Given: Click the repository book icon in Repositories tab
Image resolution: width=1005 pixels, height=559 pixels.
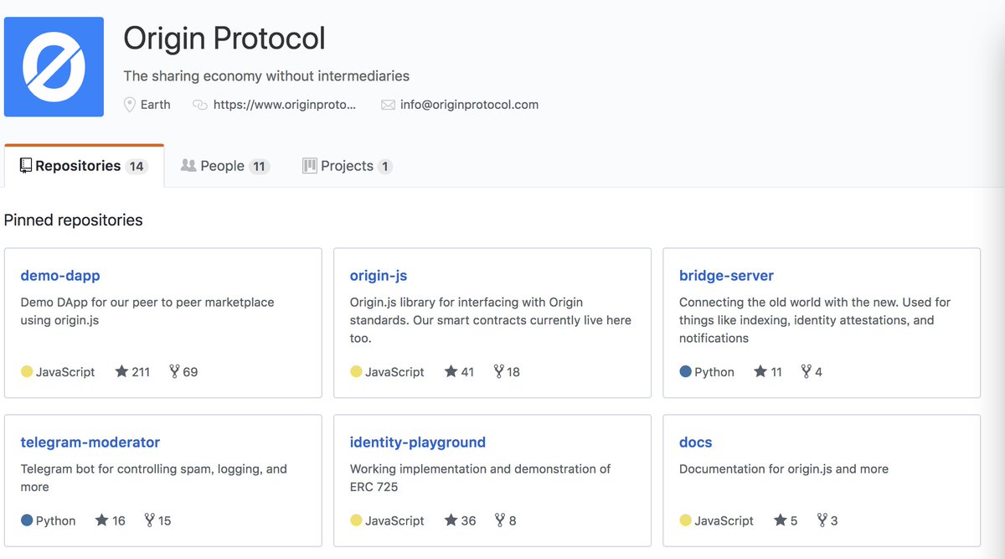Looking at the screenshot, I should click(26, 166).
